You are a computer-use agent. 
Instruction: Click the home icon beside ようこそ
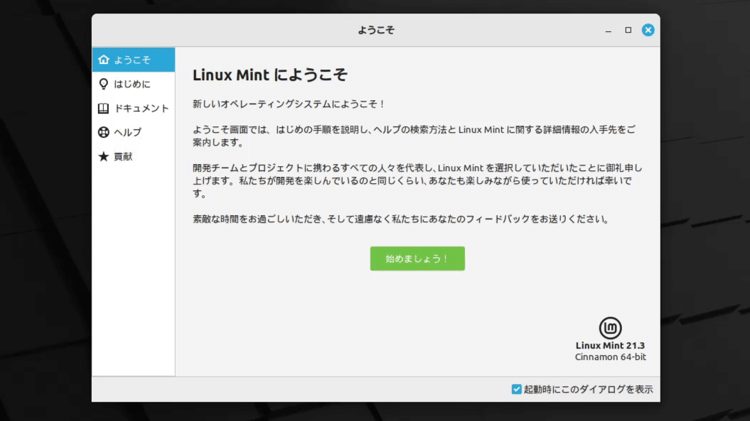104,60
